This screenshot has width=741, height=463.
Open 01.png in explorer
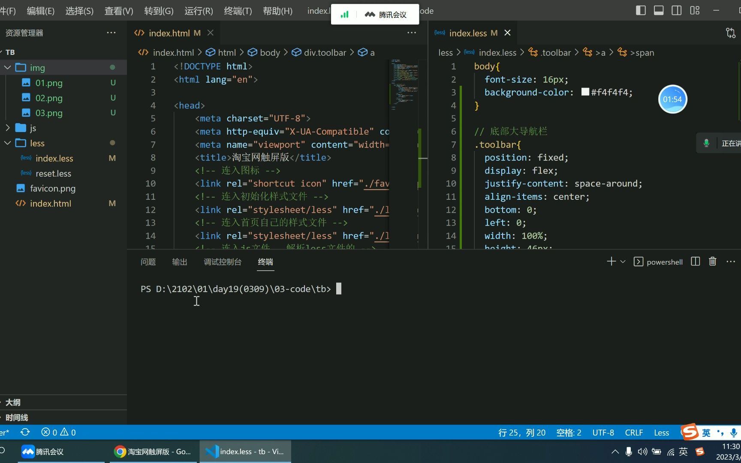[x=49, y=83]
